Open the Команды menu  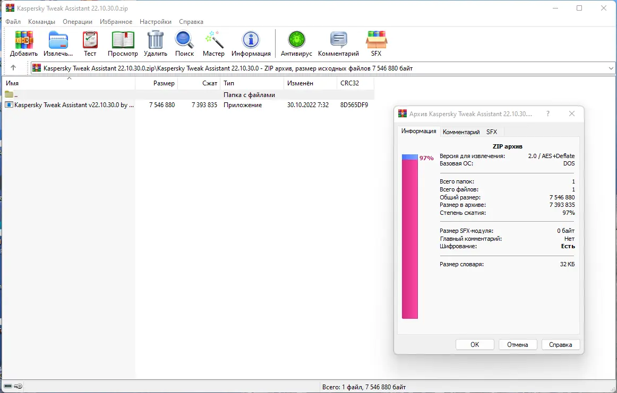pos(41,22)
